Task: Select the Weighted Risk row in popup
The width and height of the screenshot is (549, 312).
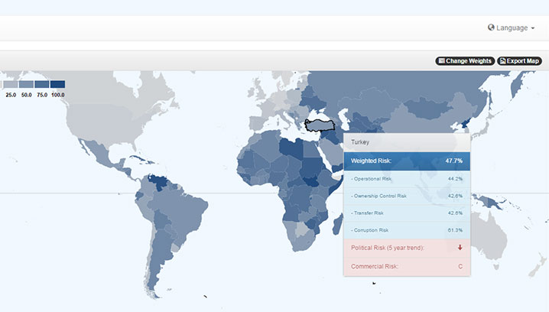Action: tap(407, 161)
